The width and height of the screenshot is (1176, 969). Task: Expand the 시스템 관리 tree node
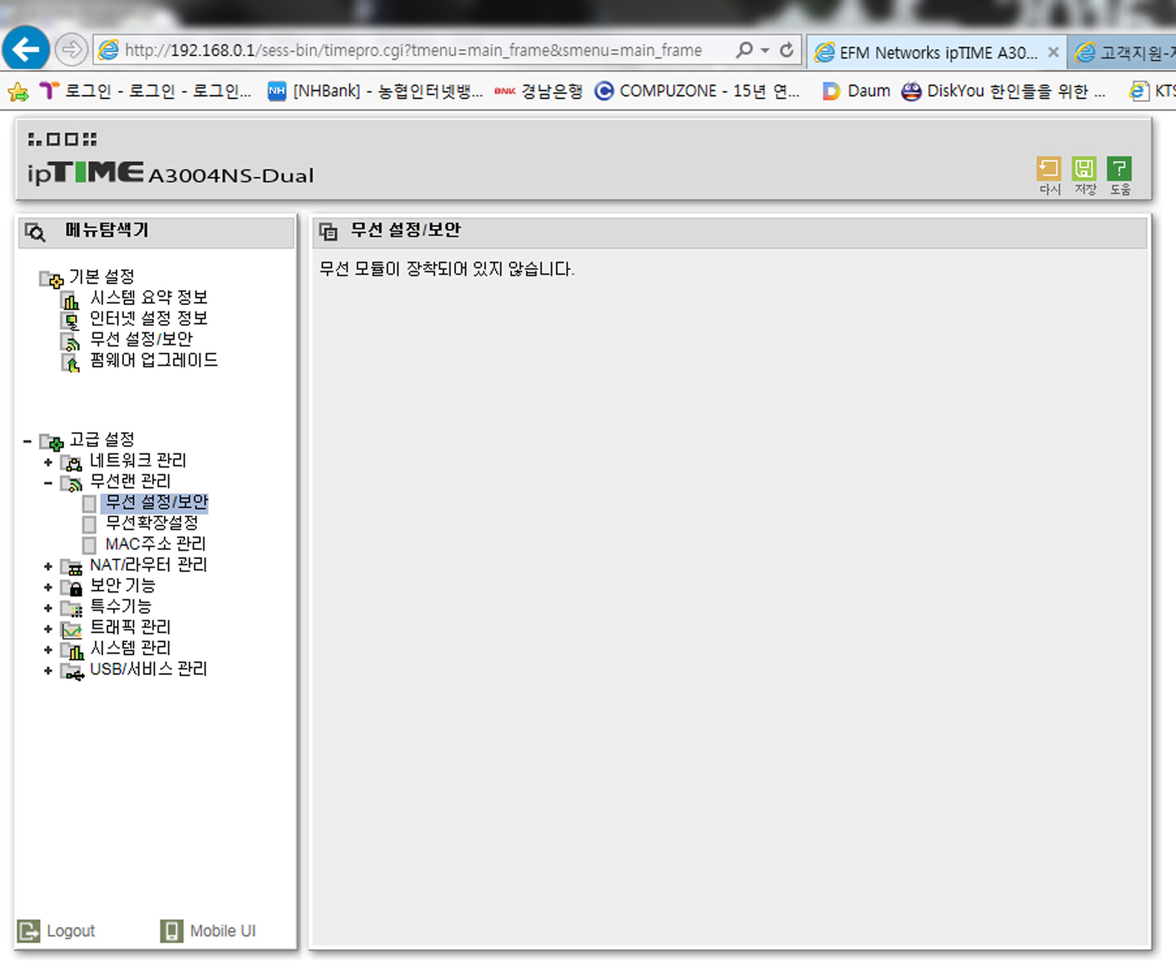[x=48, y=650]
